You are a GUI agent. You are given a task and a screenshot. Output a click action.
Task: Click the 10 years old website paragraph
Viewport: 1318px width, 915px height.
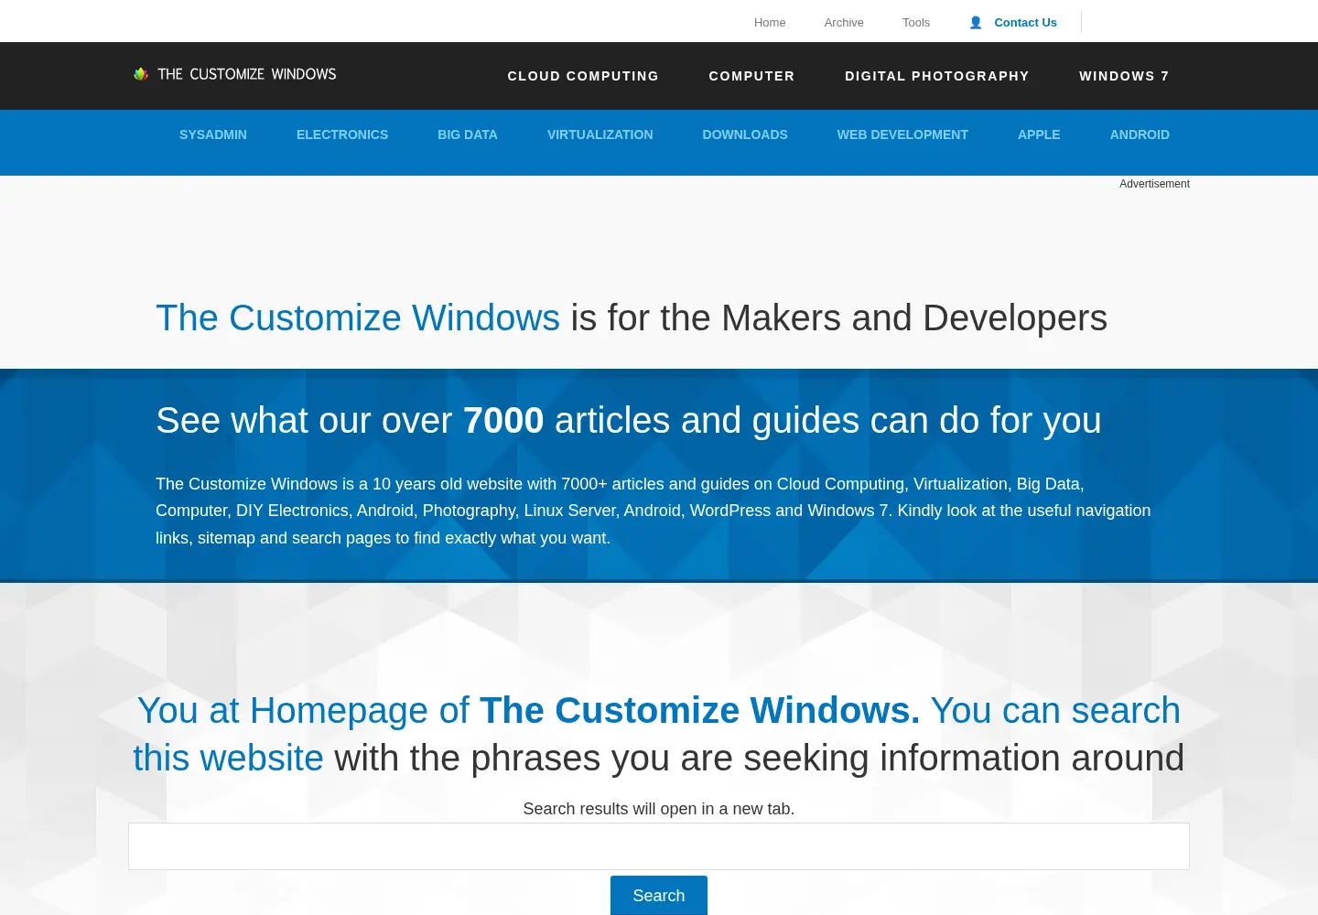point(654,511)
